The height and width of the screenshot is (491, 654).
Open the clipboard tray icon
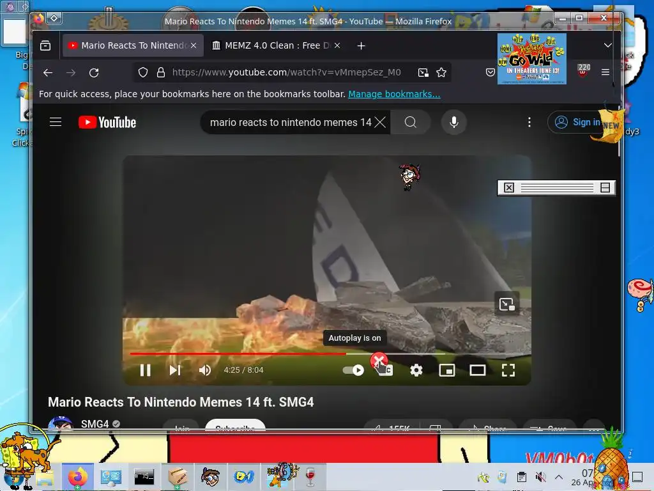click(x=521, y=477)
